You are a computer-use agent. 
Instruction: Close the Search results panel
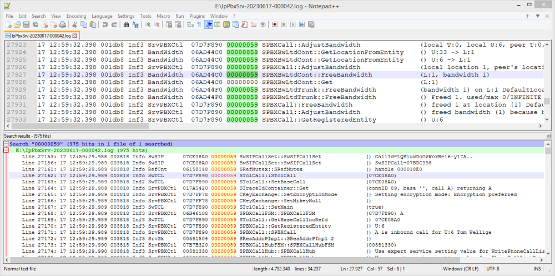(548, 136)
